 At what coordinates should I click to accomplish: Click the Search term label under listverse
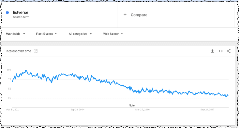tap(21, 17)
